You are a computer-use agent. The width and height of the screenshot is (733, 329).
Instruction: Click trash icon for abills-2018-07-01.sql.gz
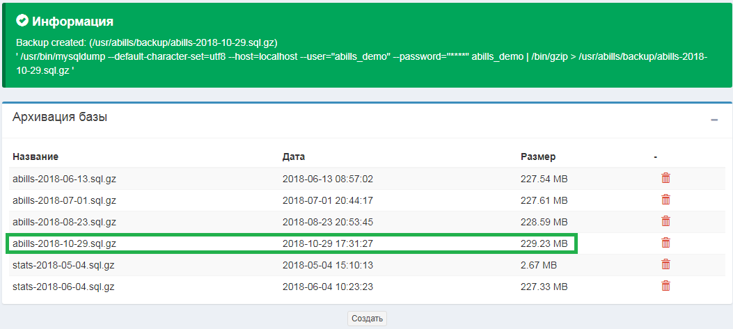click(x=665, y=200)
